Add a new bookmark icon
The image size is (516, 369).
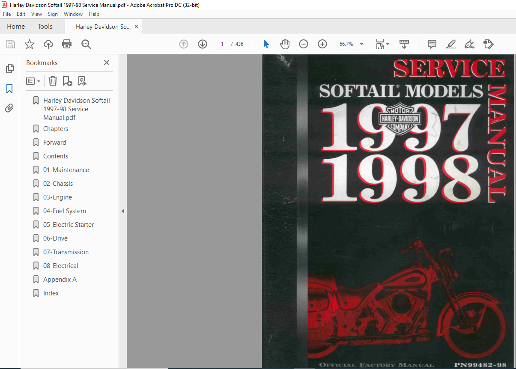[67, 81]
